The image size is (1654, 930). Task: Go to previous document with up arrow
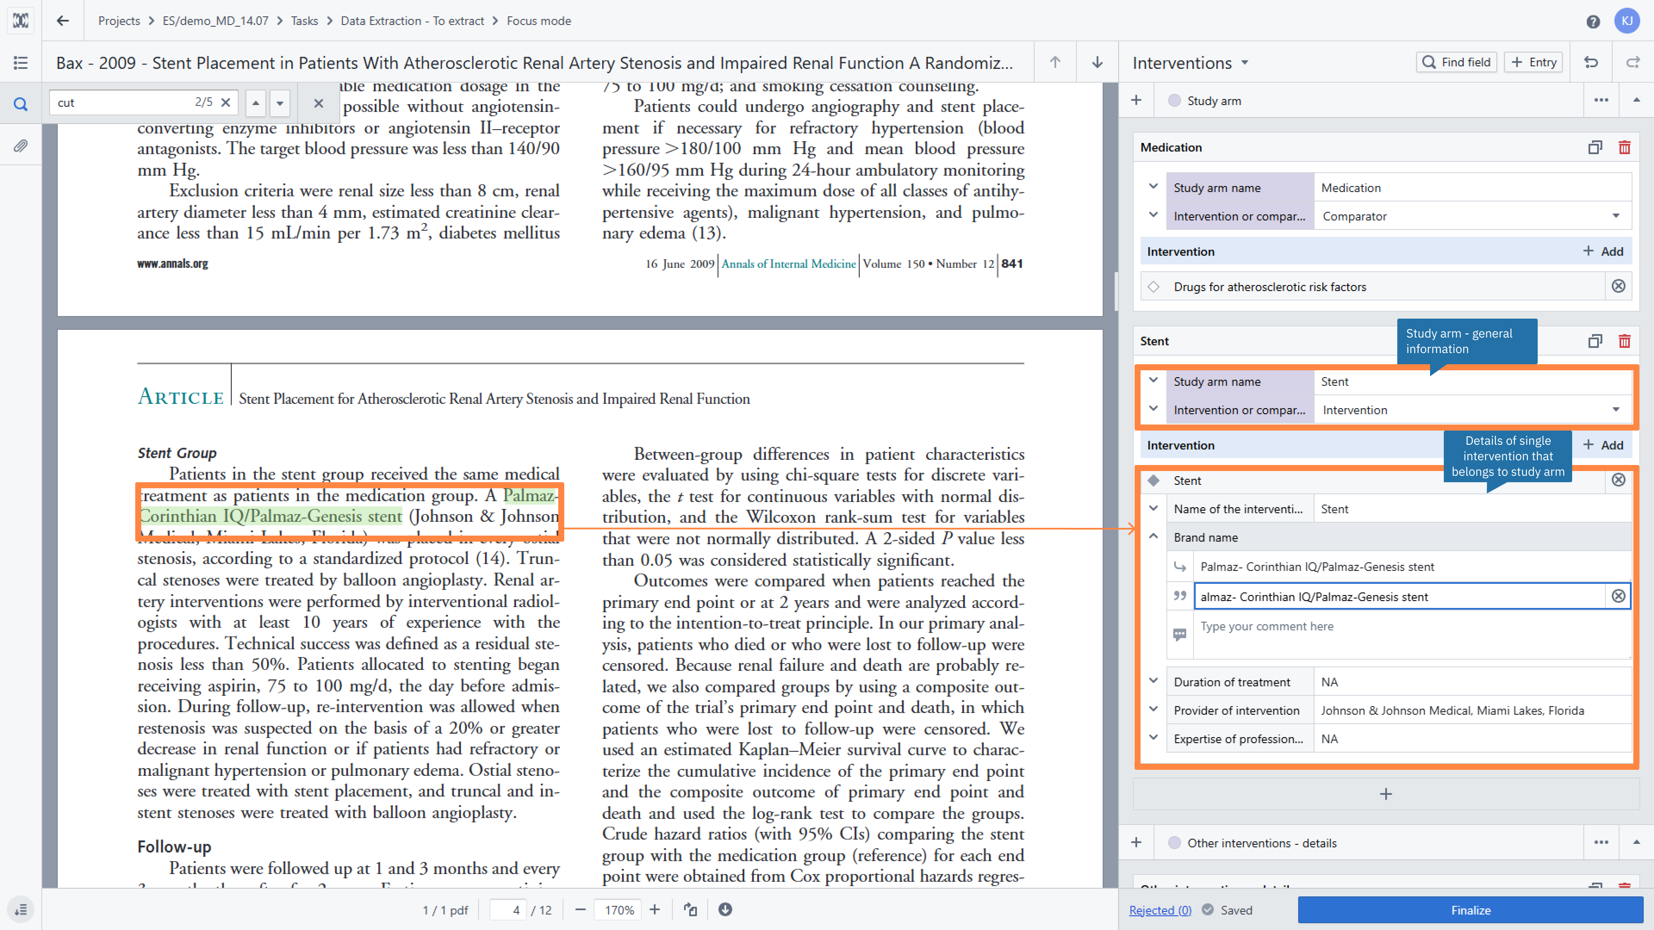tap(1055, 62)
